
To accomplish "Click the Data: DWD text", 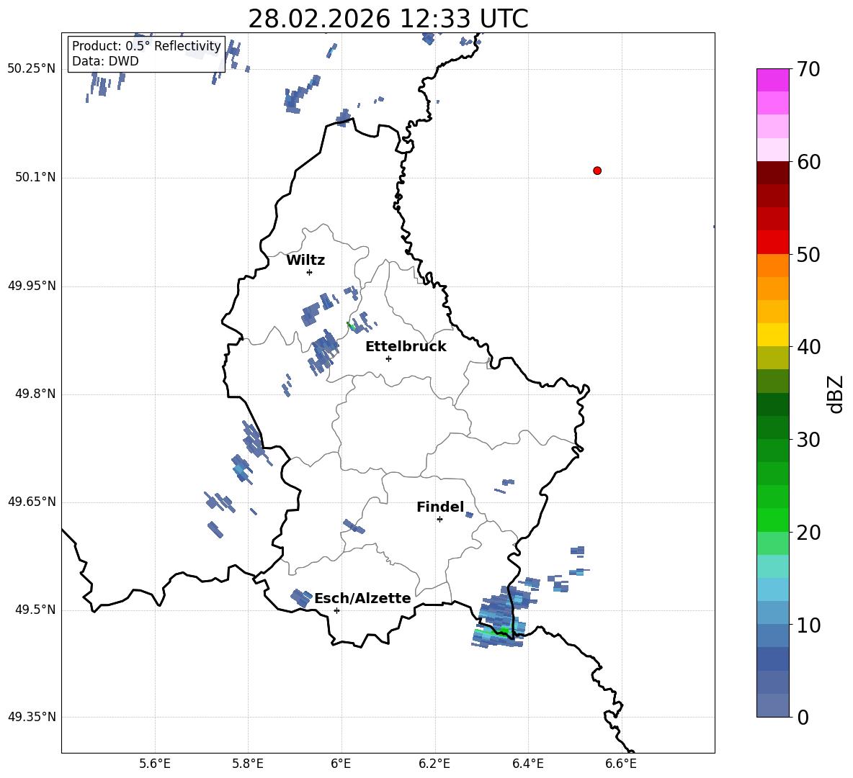I will (105, 61).
